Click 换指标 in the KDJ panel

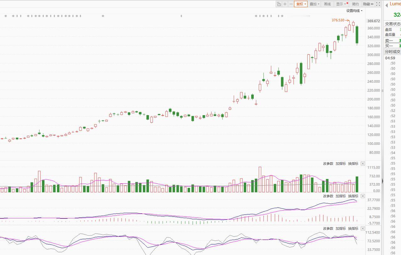click(353, 229)
